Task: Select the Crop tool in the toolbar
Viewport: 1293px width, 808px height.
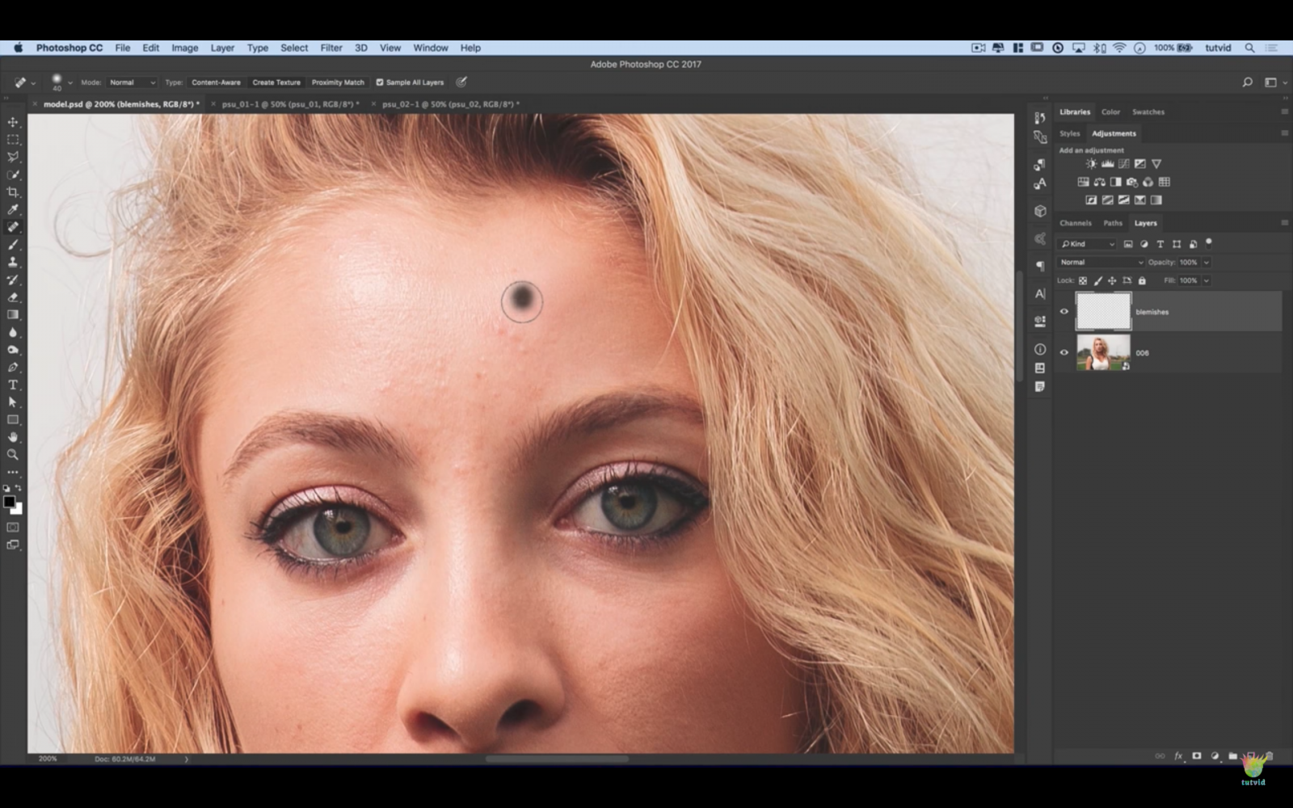Action: pyautogui.click(x=13, y=191)
